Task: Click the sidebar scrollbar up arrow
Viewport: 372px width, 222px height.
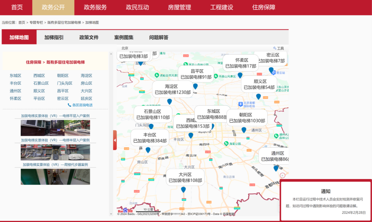Action: pos(111,54)
